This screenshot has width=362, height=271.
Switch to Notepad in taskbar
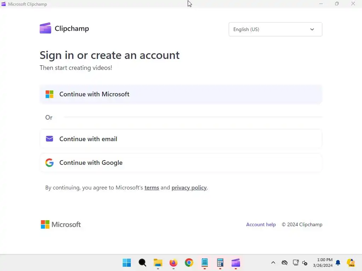(205, 263)
